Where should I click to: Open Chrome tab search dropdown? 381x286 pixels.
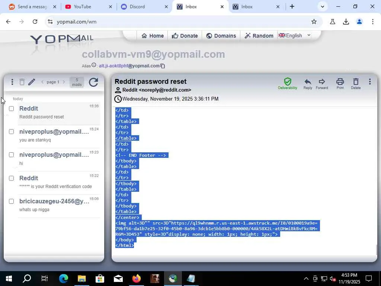[x=323, y=7]
